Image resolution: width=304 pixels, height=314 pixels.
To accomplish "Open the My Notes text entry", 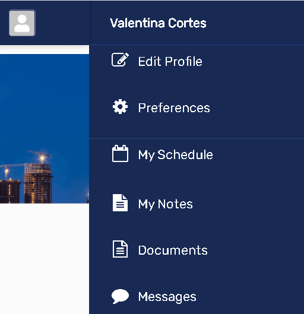I will pos(166,204).
